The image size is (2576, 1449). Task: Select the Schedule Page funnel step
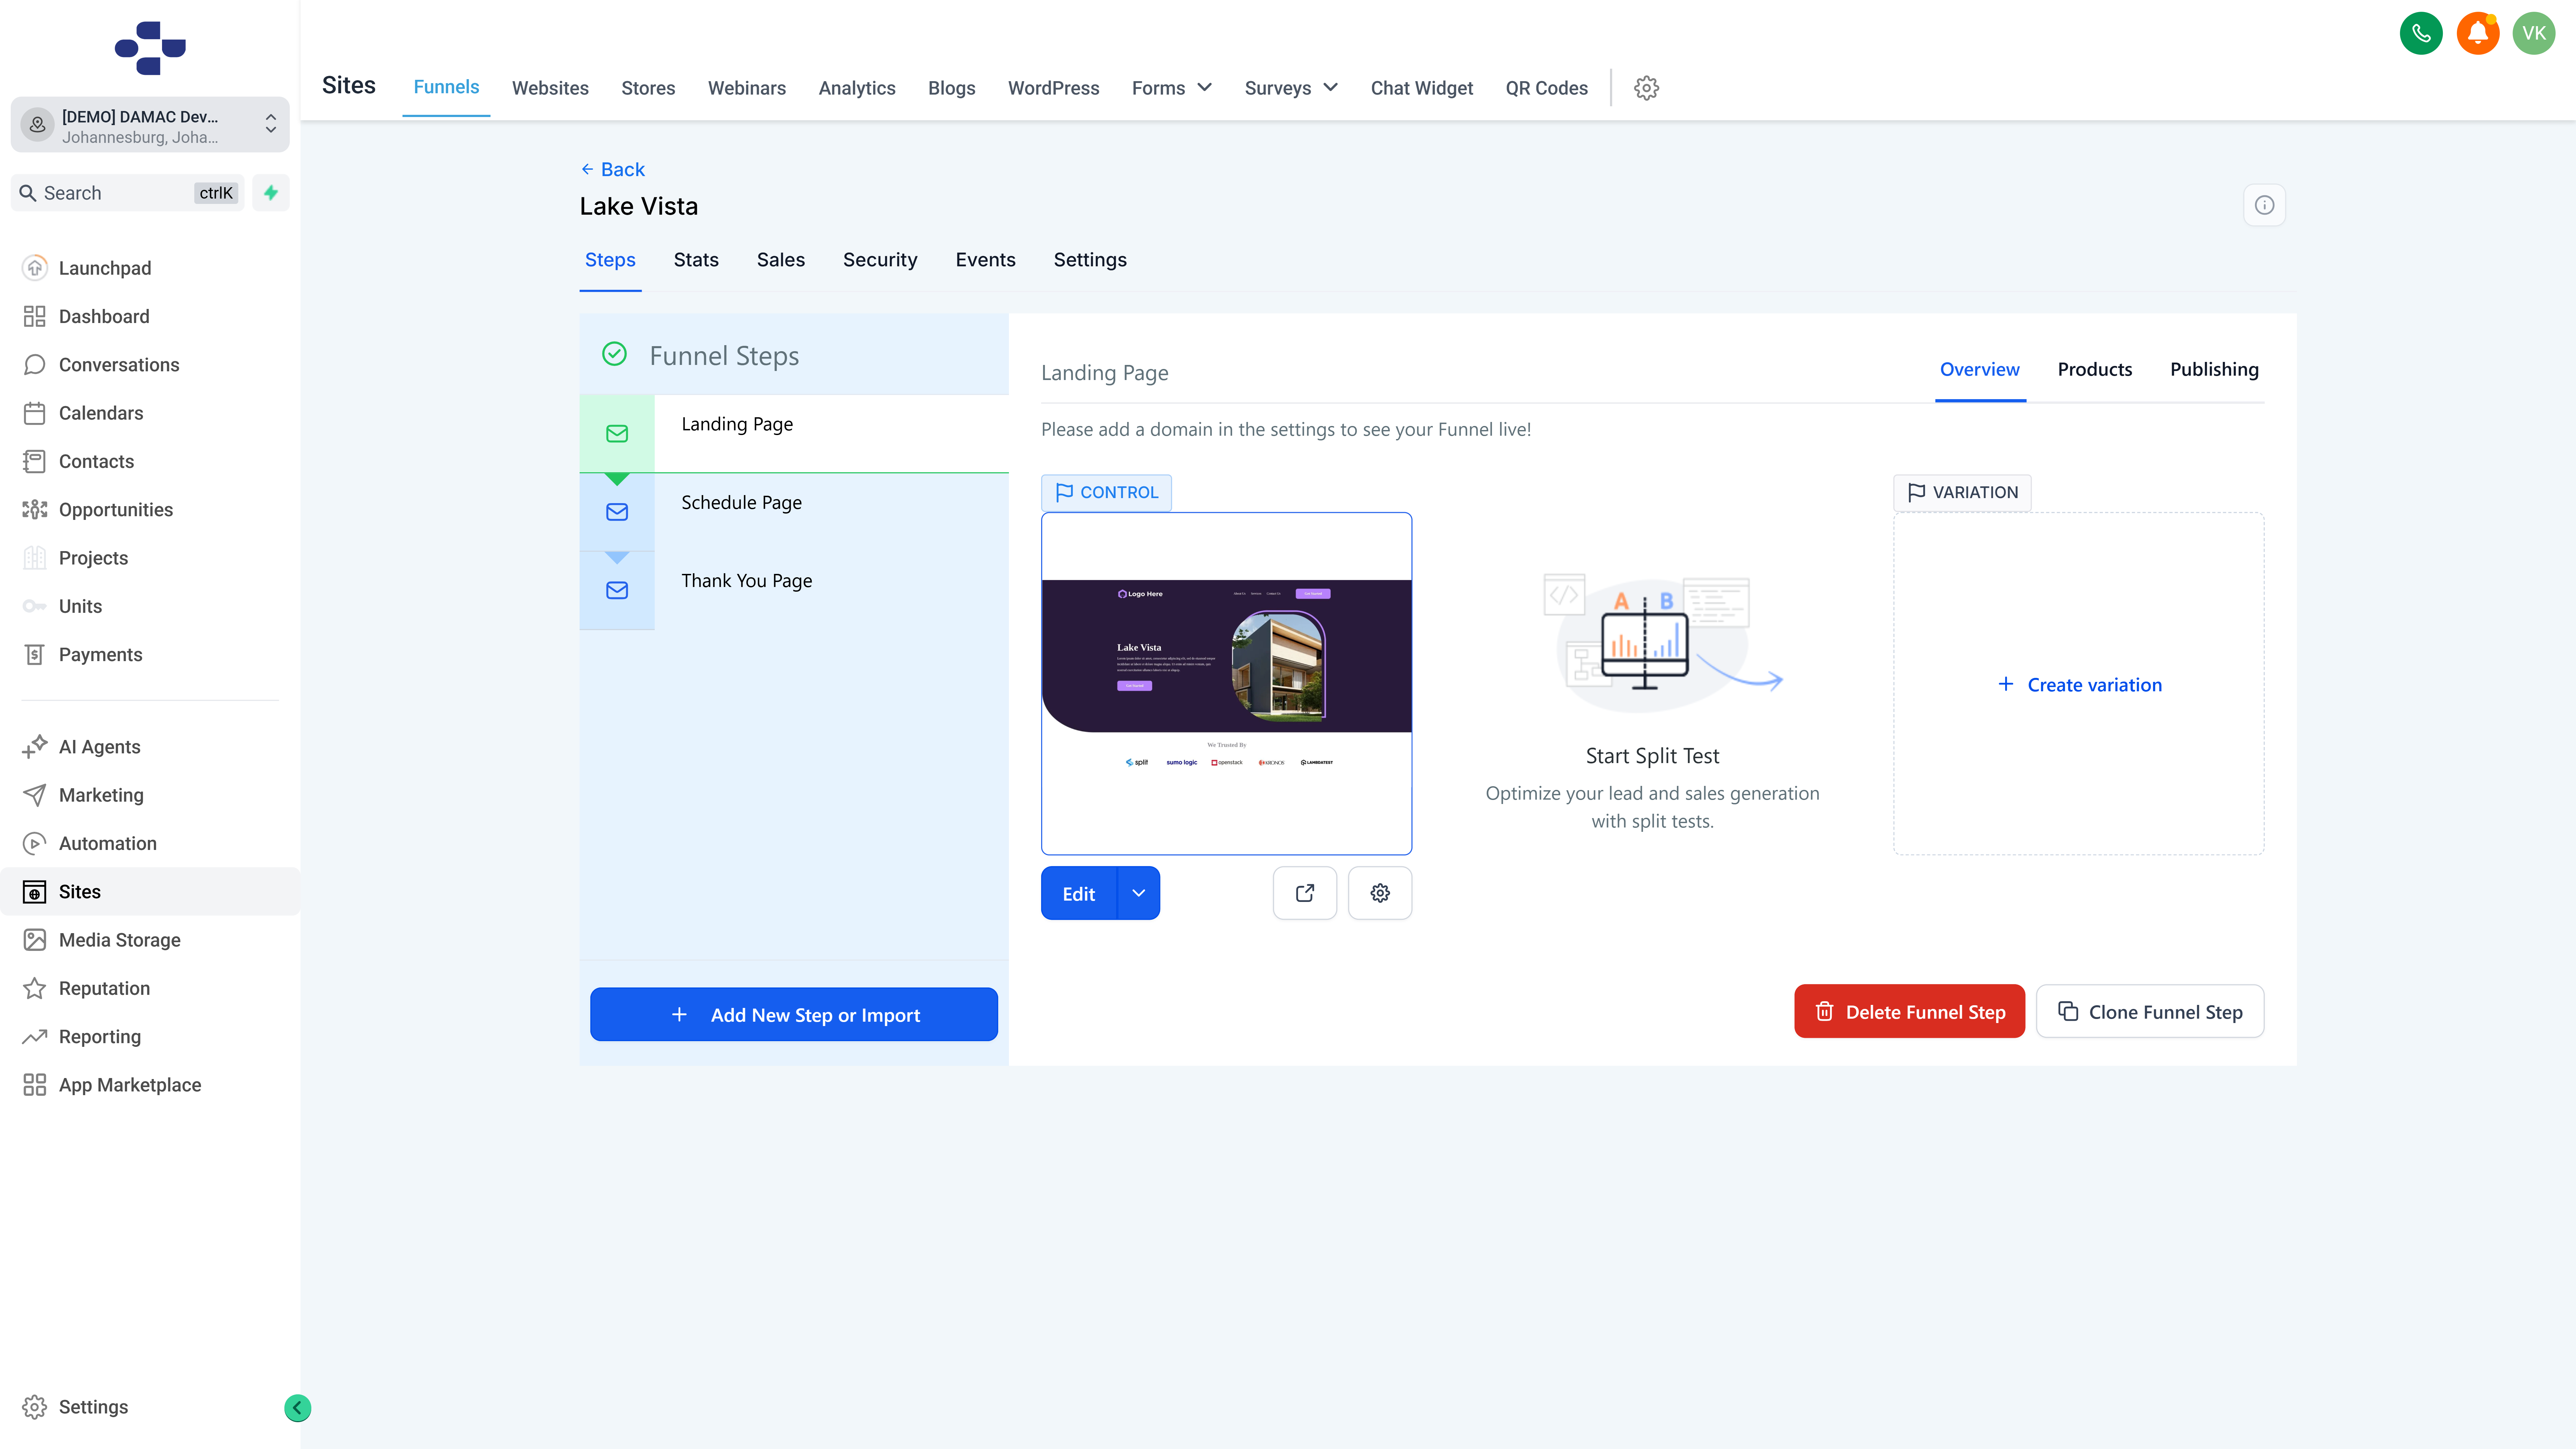click(x=741, y=503)
